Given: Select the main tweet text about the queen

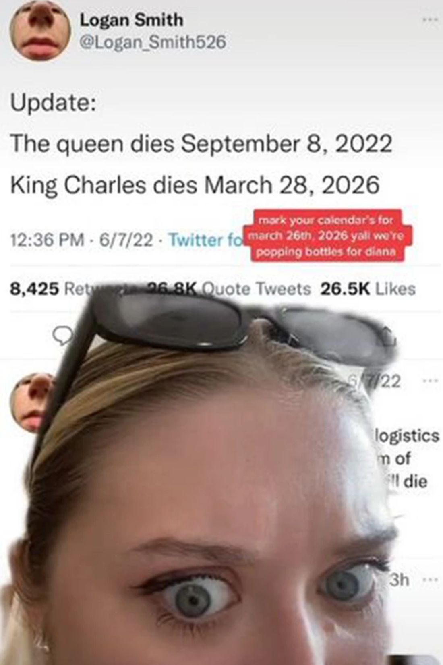Looking at the screenshot, I should point(201,144).
